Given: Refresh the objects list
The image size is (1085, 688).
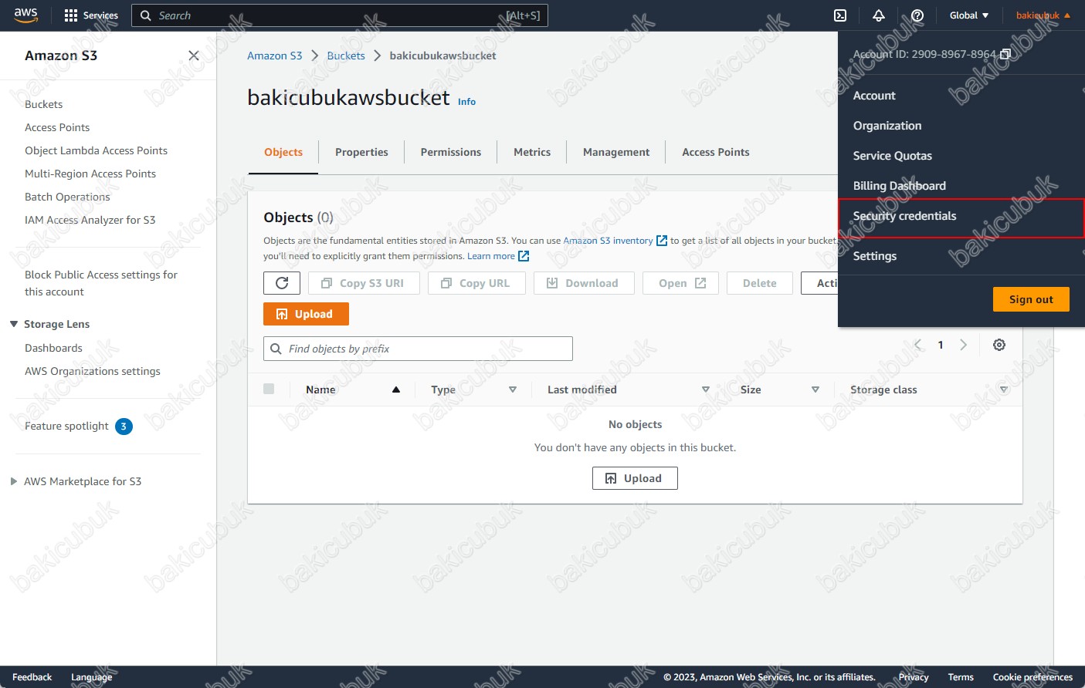Looking at the screenshot, I should coord(282,283).
